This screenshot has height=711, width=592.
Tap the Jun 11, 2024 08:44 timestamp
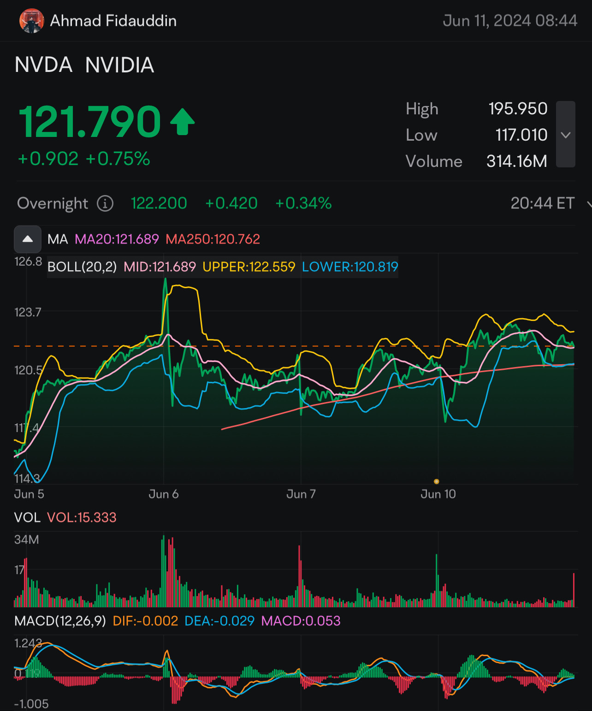click(510, 21)
